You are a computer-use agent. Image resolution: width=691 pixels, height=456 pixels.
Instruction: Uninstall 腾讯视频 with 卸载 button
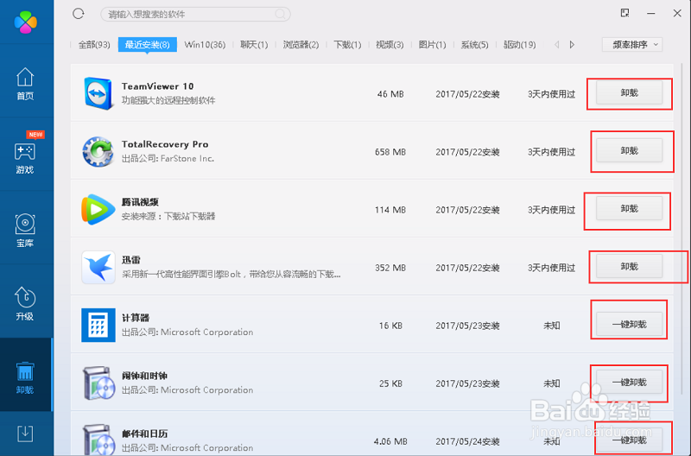click(630, 208)
